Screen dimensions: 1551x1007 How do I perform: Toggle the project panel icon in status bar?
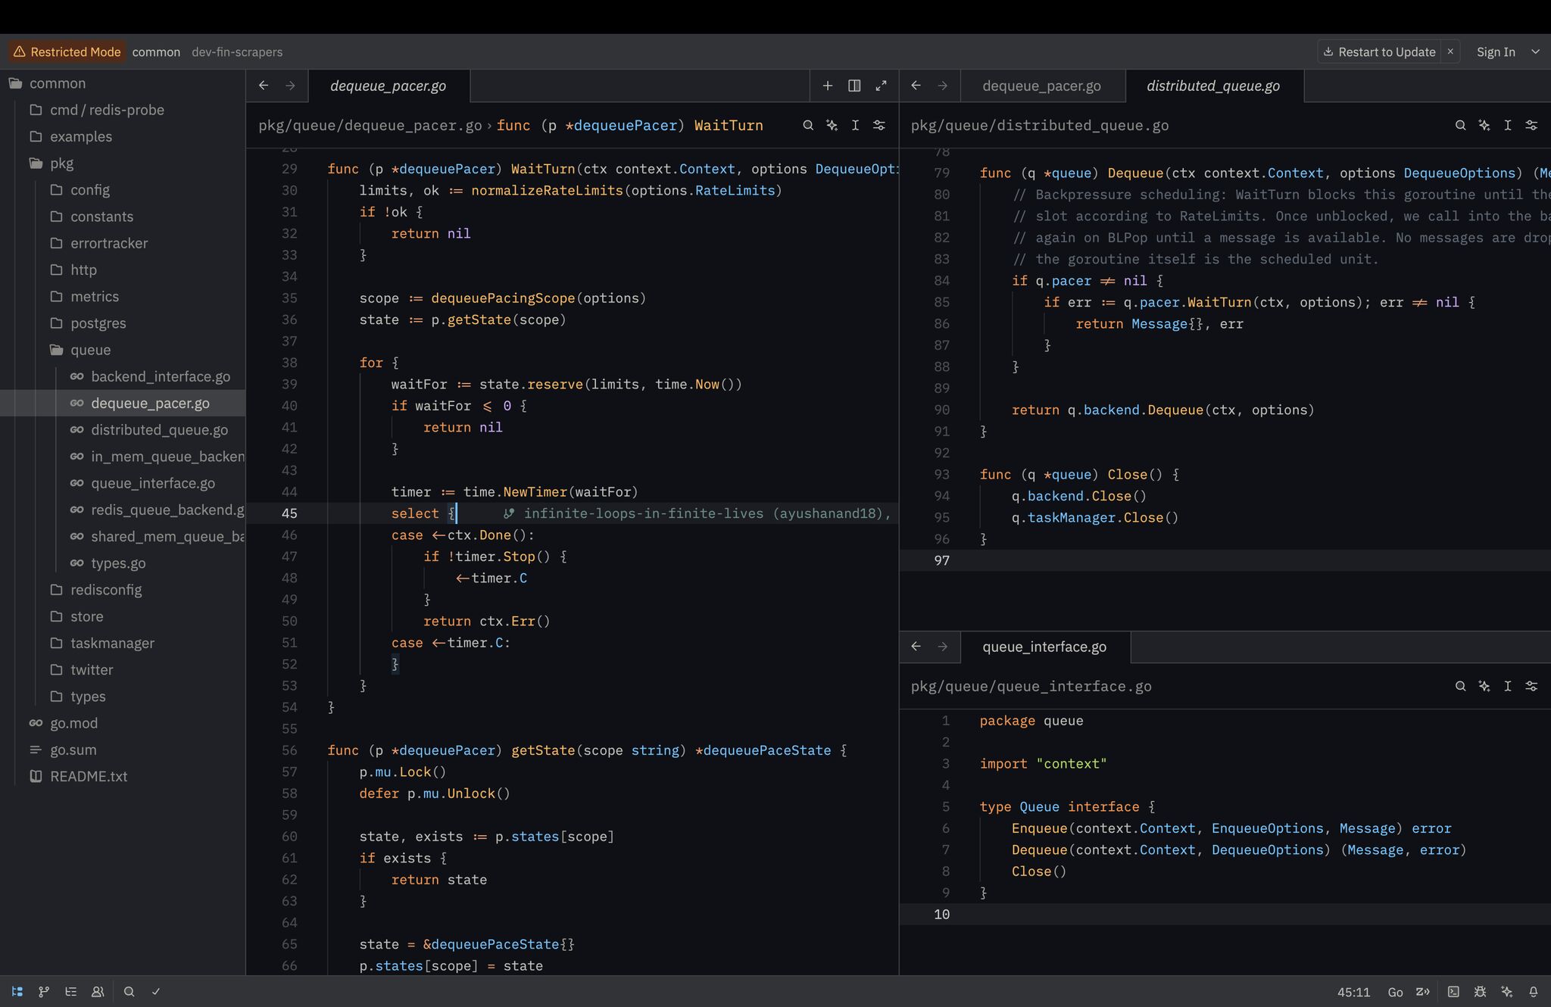coord(17,992)
